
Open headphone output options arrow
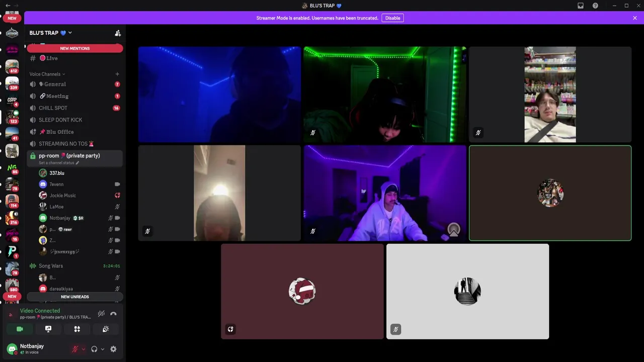coord(102,349)
